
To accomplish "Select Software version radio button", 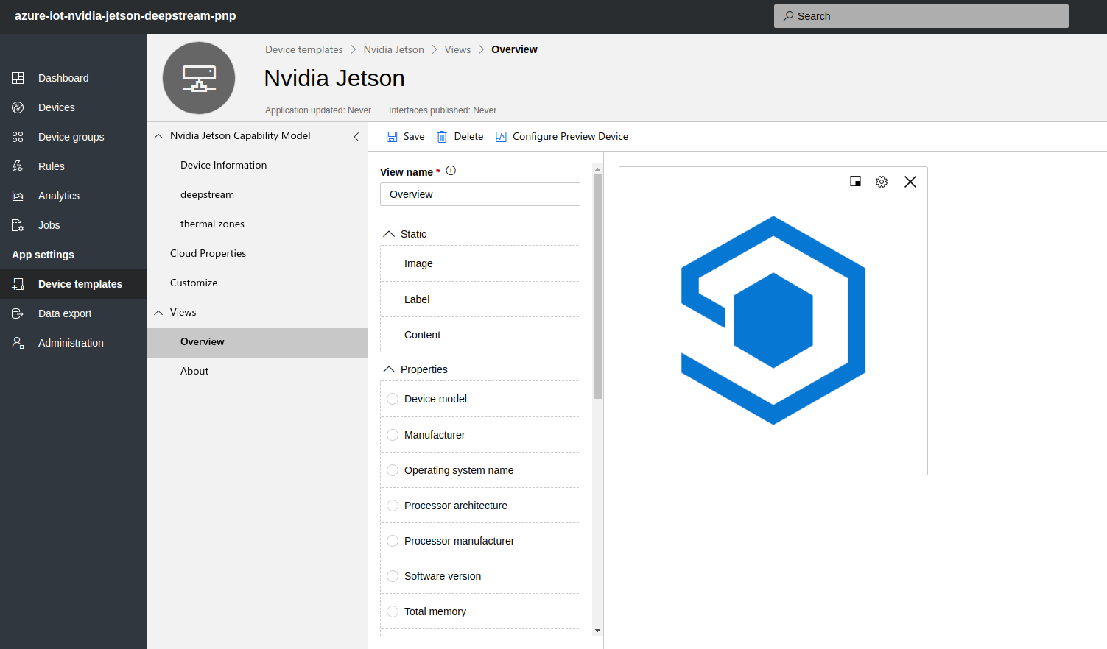I will pyautogui.click(x=393, y=576).
